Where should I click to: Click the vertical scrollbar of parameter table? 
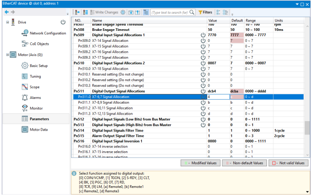(x=307, y=90)
